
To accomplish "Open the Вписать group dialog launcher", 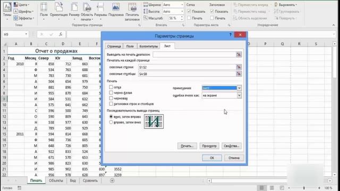I will (x=183, y=25).
